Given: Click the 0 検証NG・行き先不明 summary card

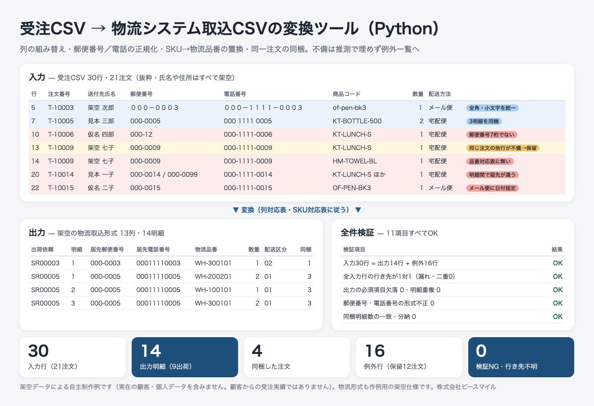Looking at the screenshot, I should (521, 357).
